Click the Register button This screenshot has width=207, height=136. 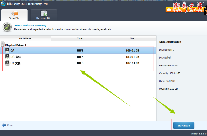click(176, 10)
